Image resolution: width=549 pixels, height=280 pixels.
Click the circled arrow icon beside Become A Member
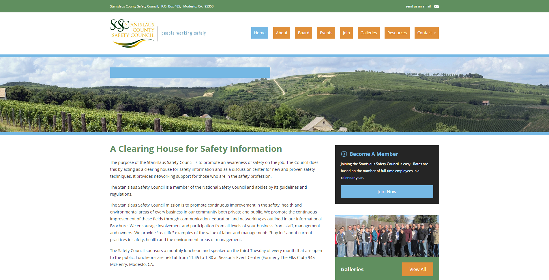tap(344, 154)
